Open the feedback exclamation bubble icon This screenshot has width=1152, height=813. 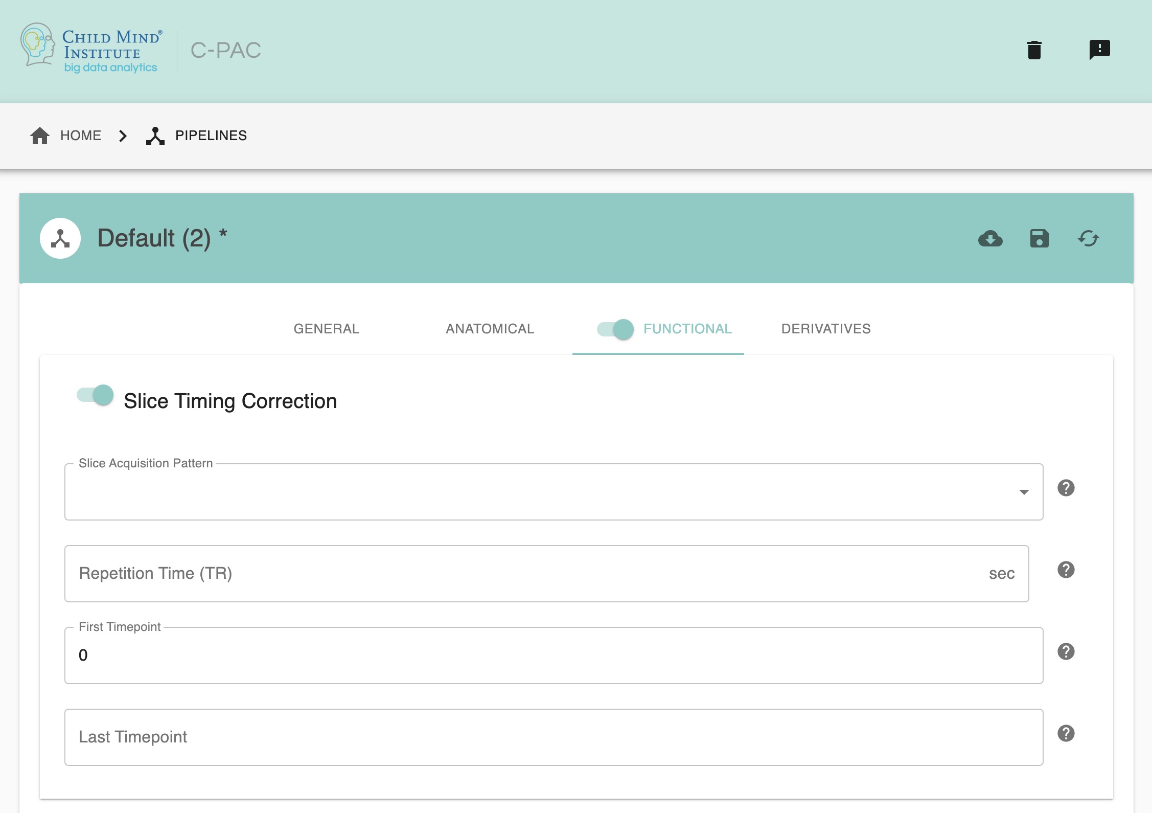[1099, 50]
